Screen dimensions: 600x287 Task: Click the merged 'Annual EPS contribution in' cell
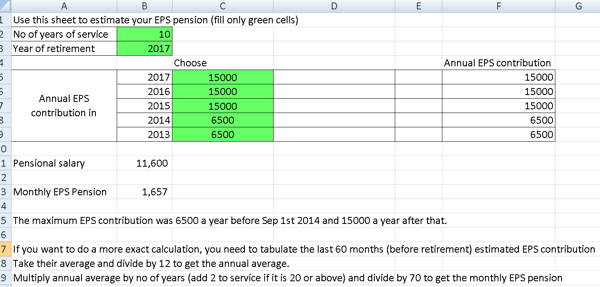tap(64, 106)
